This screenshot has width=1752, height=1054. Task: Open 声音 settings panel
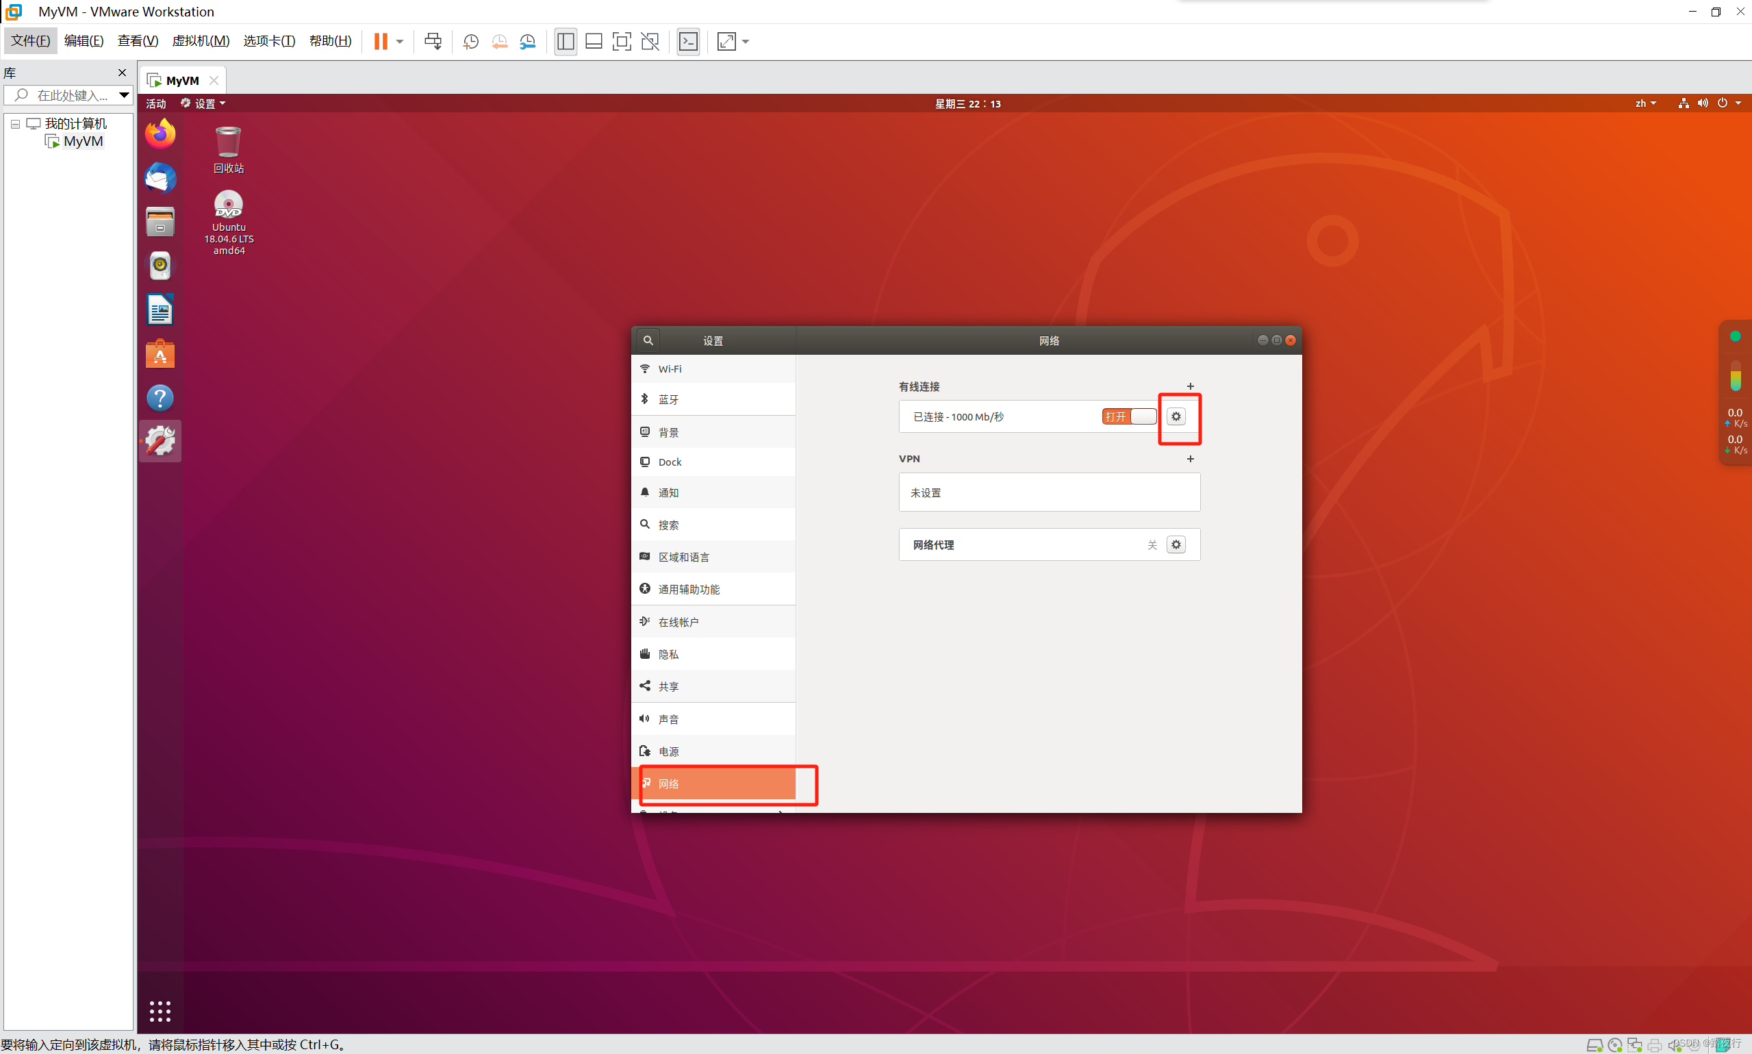pos(713,719)
